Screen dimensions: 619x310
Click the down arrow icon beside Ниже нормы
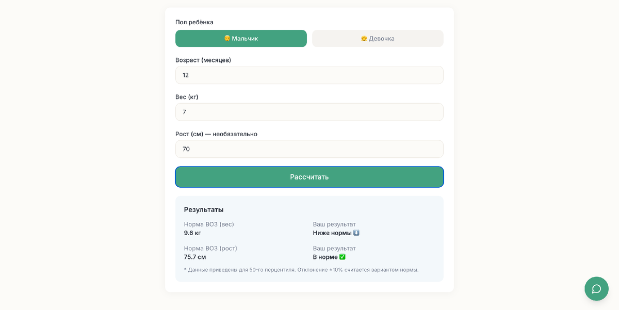[356, 233]
